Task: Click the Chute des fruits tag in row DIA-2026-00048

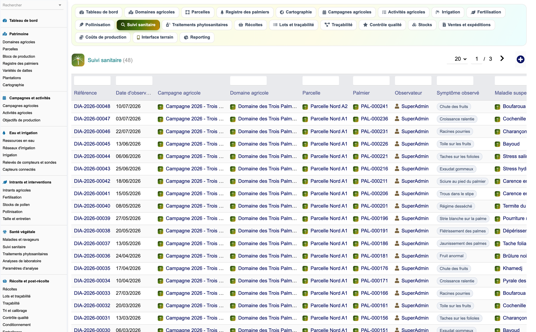Action: coord(454,107)
